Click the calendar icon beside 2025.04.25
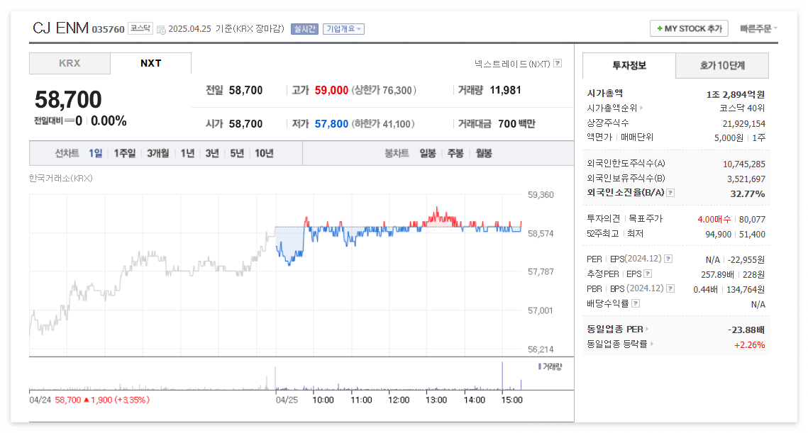 [160, 28]
